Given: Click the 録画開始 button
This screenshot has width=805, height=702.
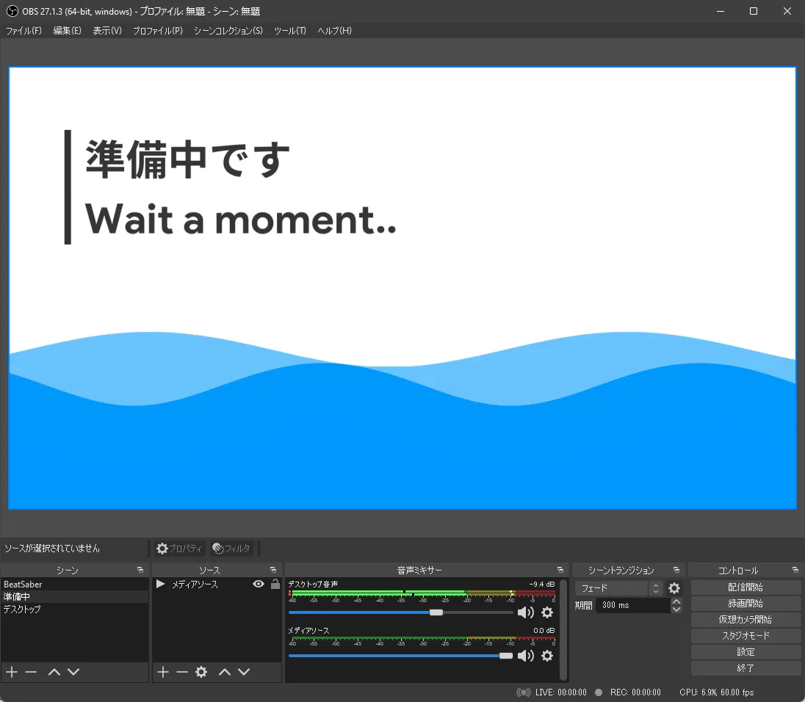Looking at the screenshot, I should 746,604.
